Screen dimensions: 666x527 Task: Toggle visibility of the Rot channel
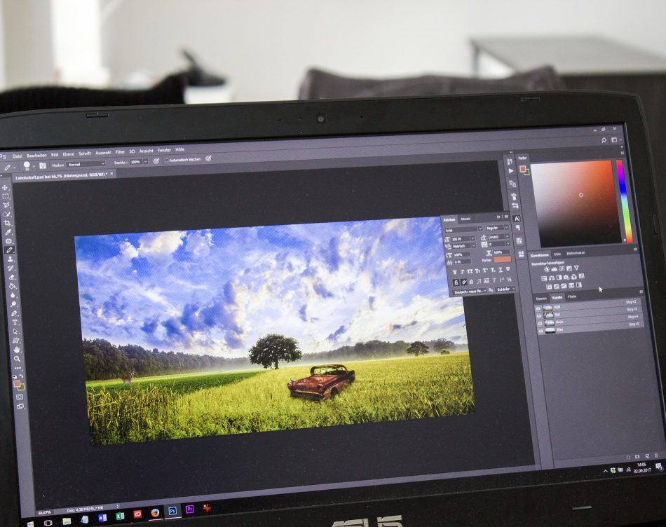(539, 316)
